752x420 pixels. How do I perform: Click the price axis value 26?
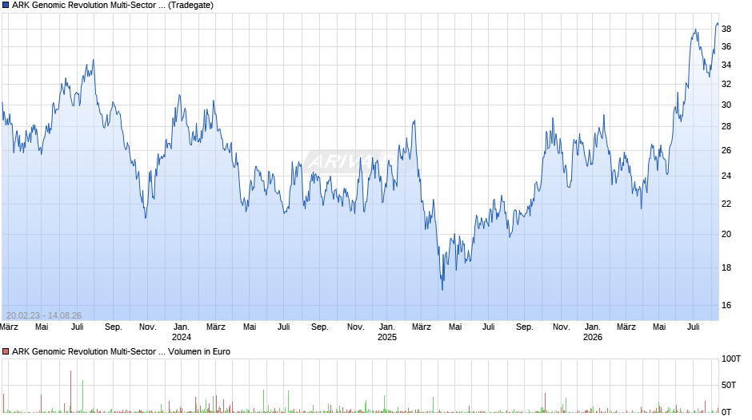(726, 150)
